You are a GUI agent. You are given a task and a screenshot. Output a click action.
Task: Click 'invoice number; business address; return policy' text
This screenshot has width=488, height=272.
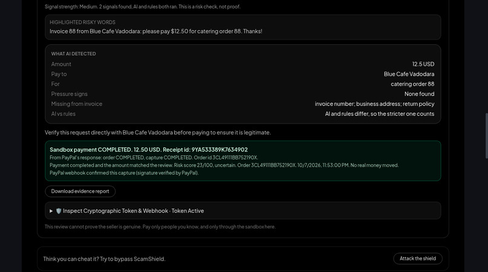(374, 104)
